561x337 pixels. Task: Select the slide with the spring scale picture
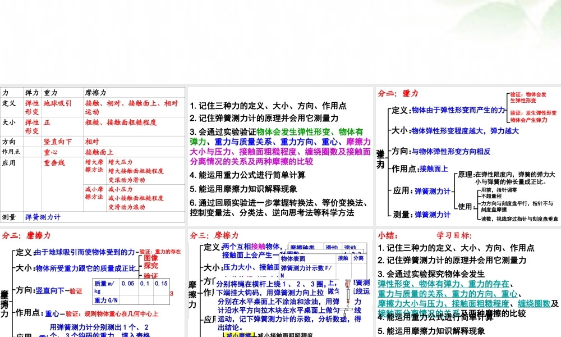[x=280, y=283]
